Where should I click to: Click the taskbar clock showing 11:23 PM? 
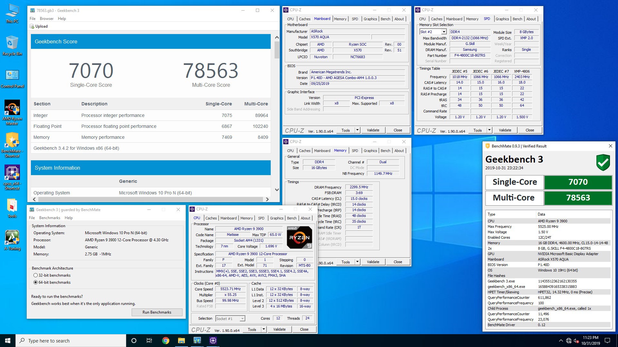(x=591, y=341)
